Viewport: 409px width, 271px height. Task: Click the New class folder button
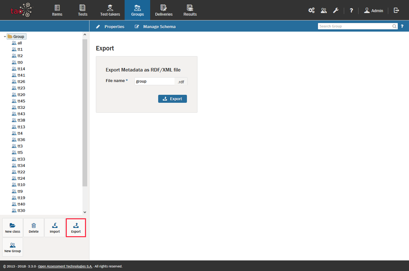[12, 228]
